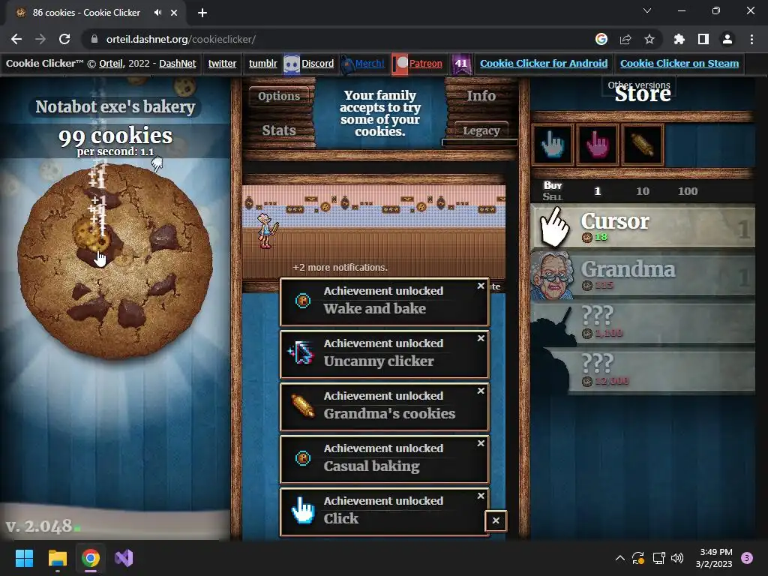Set purchase quantity to 100
Image resolution: width=768 pixels, height=576 pixels.
point(688,191)
